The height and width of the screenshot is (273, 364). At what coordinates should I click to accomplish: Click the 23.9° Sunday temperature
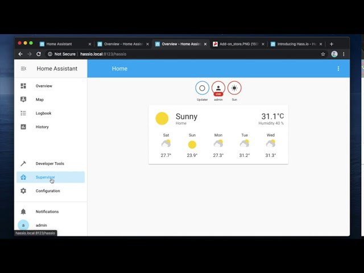(x=192, y=155)
